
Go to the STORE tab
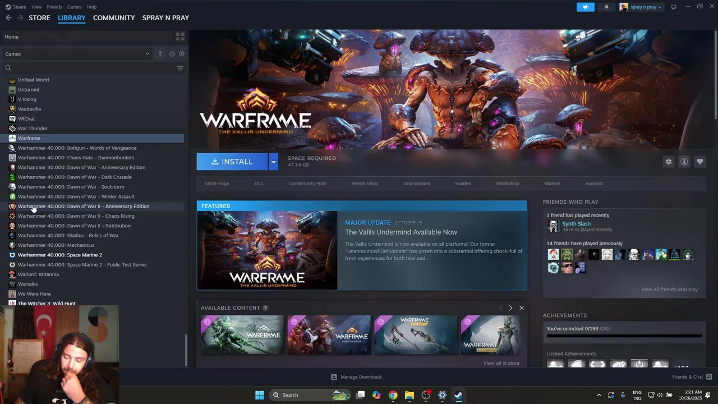point(39,18)
